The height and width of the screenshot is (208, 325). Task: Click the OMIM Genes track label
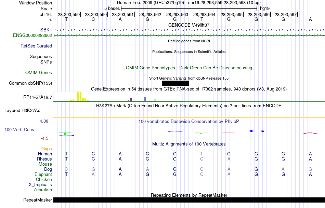click(x=39, y=73)
